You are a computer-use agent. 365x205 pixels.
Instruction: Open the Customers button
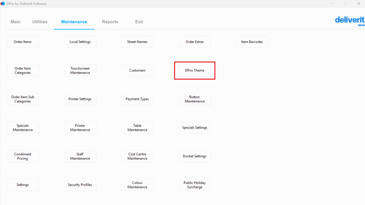(x=137, y=70)
